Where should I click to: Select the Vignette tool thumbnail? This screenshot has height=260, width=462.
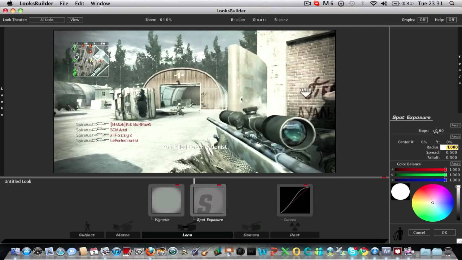[x=166, y=200]
